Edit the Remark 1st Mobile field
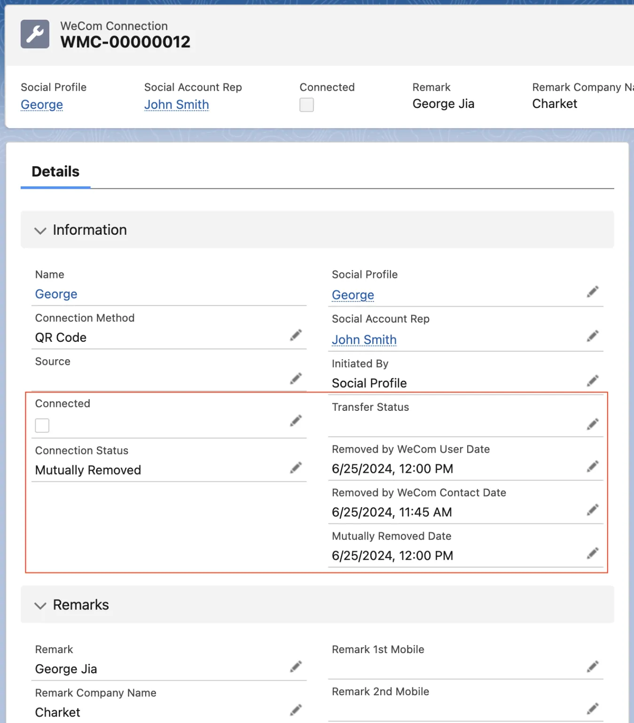Screen dimensions: 634x723 (x=593, y=667)
